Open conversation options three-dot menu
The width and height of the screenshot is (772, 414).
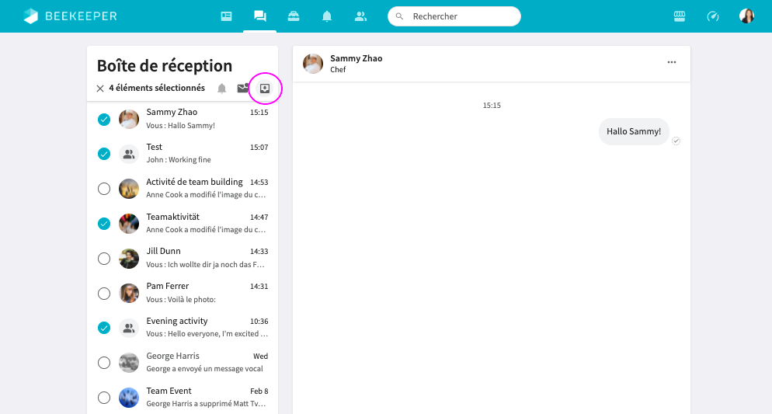click(672, 62)
